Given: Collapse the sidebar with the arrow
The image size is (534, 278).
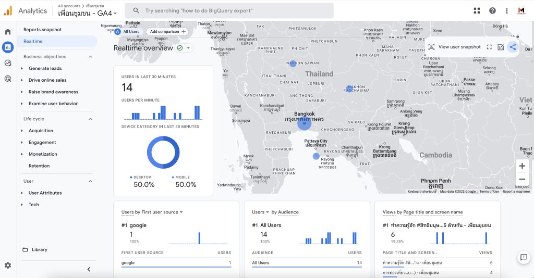Looking at the screenshot, I should [89, 270].
